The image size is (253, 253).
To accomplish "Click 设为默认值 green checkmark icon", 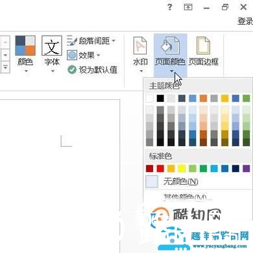I will pos(72,69).
